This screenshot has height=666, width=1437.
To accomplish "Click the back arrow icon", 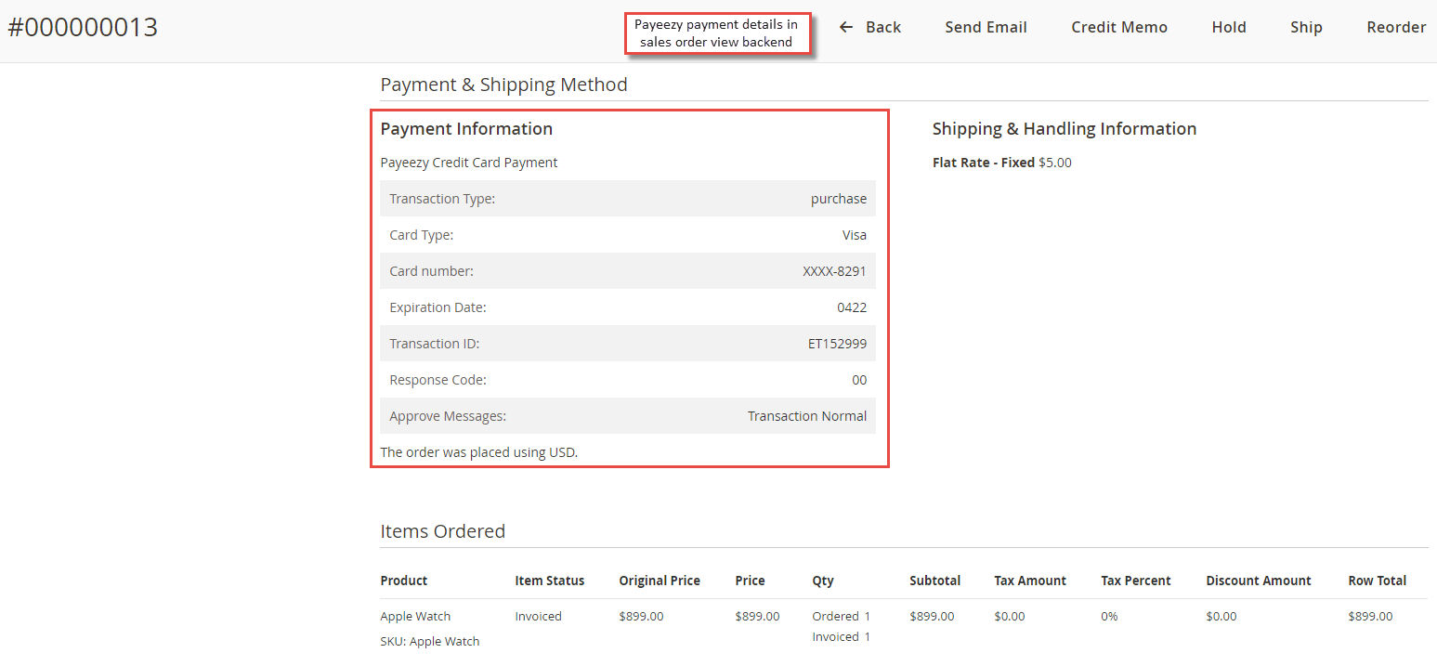I will (x=845, y=27).
